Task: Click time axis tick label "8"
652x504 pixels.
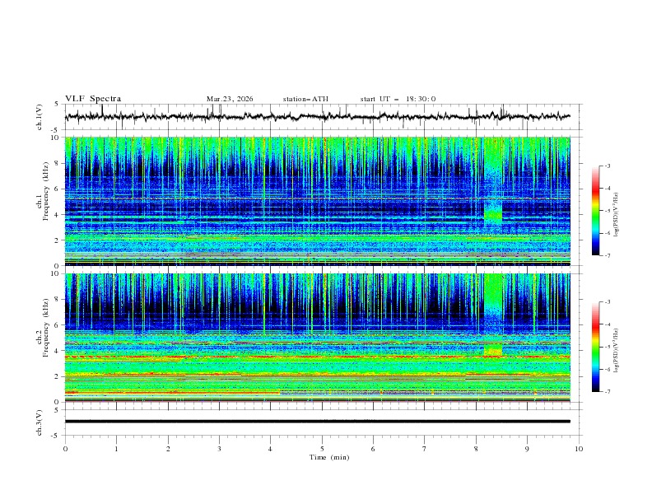Action: [476, 449]
